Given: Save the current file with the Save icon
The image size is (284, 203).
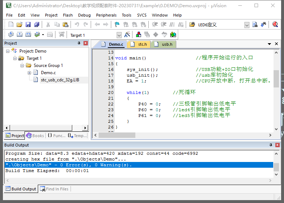Looking at the screenshot, I should tap(28, 24).
